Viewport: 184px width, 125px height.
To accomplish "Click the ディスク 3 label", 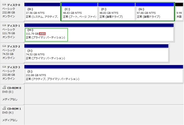I will tap(14, 67).
